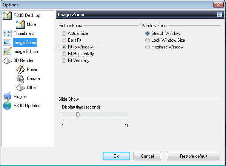Show the Carrara settings page

pyautogui.click(x=33, y=78)
